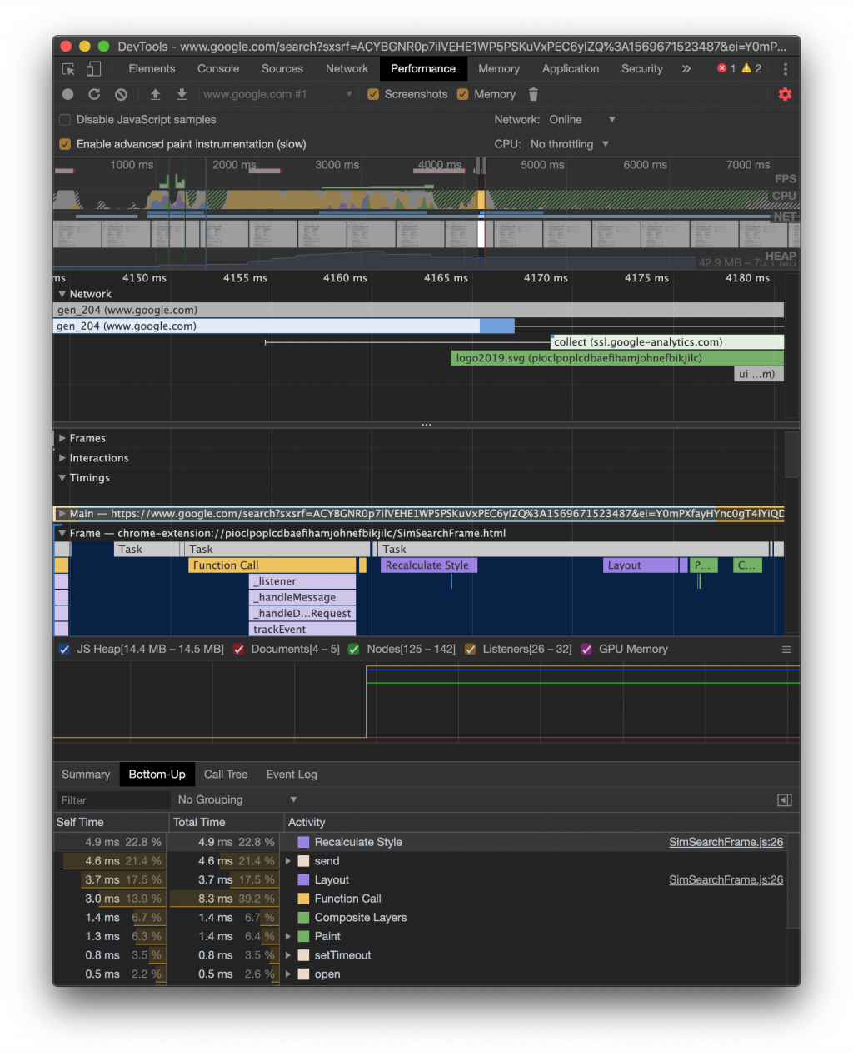Show more tabs chevron

click(686, 69)
